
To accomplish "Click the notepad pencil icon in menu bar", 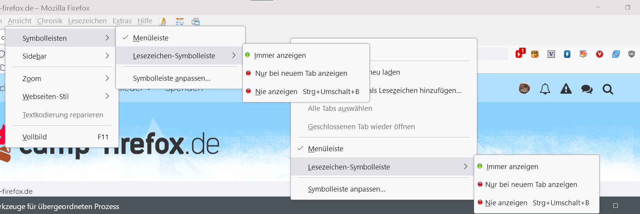I will [x=163, y=21].
